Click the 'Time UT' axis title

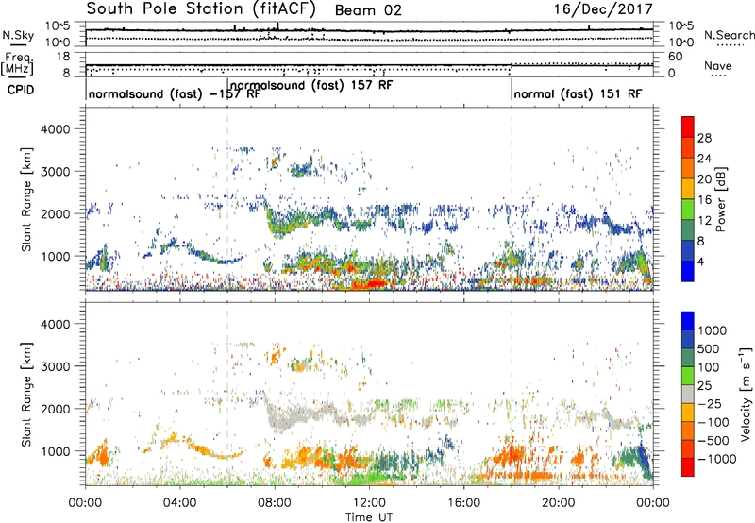pos(369,517)
